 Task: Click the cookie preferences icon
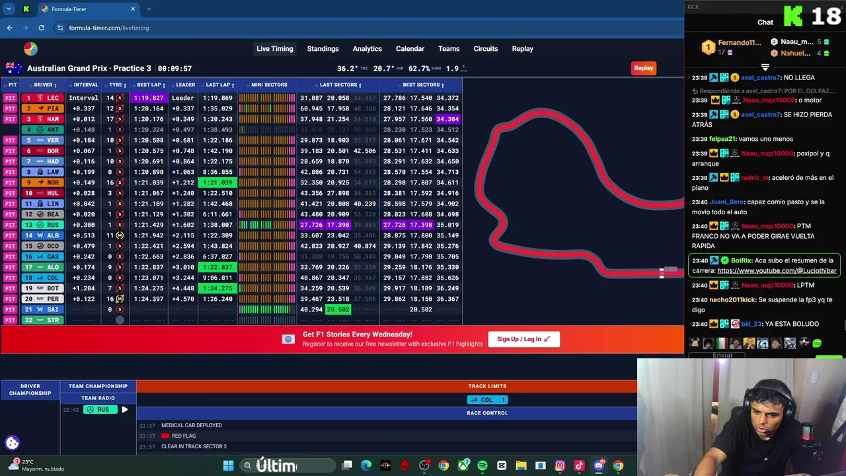12,443
